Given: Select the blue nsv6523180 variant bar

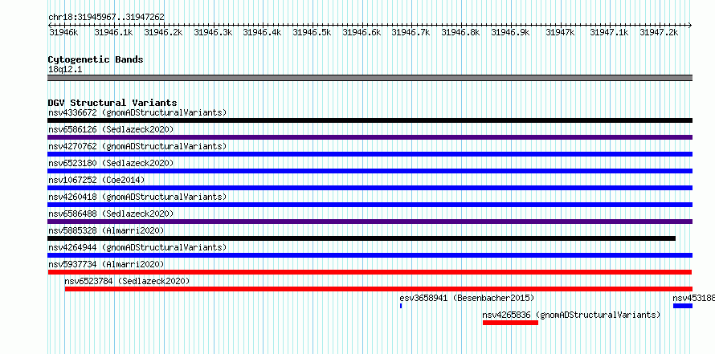Looking at the screenshot, I should click(x=370, y=171).
